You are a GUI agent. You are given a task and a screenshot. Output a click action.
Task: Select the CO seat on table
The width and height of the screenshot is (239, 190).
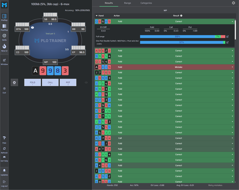(x=22, y=52)
